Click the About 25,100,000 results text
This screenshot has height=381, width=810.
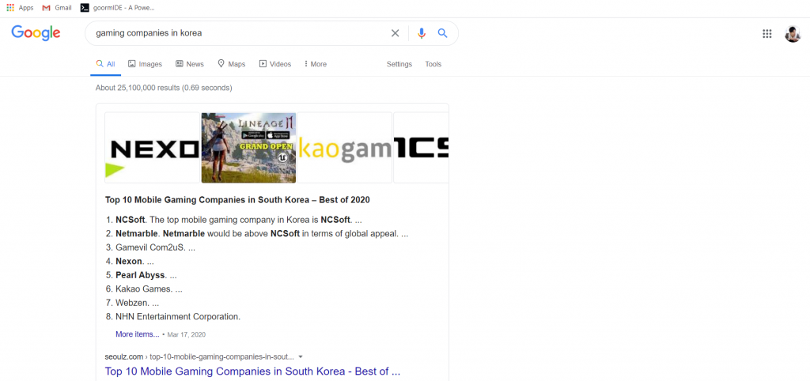pyautogui.click(x=164, y=88)
